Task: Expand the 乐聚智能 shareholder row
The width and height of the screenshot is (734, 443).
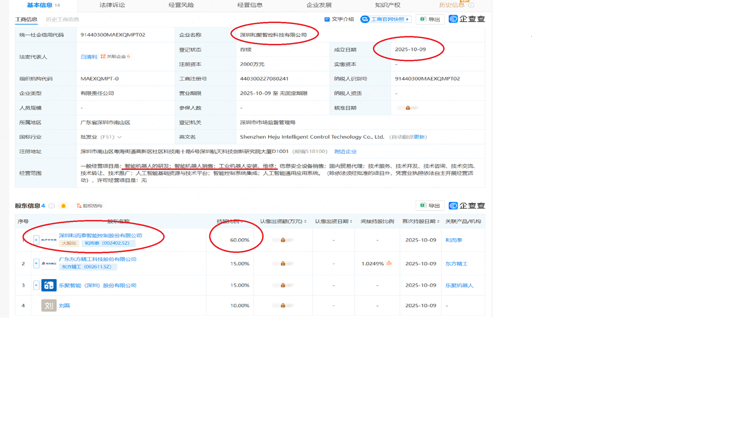Action: 36,285
